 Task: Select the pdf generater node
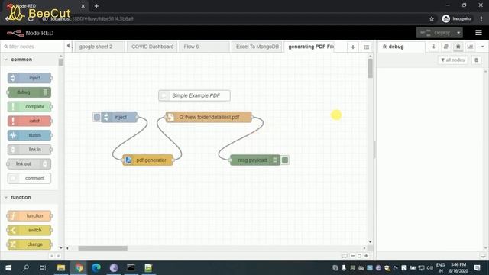tap(147, 160)
